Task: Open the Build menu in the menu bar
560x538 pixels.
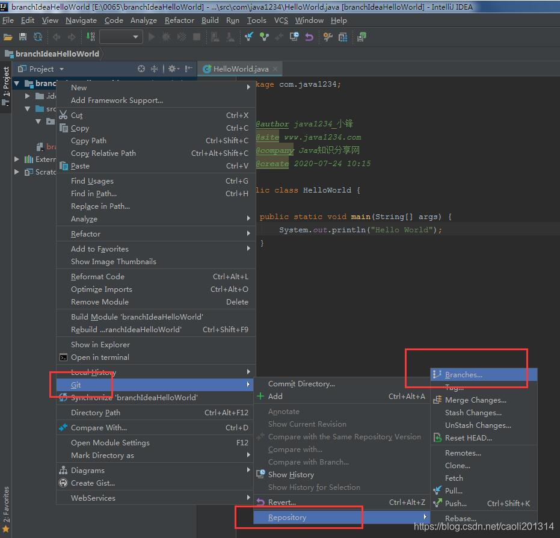Action: (x=210, y=20)
